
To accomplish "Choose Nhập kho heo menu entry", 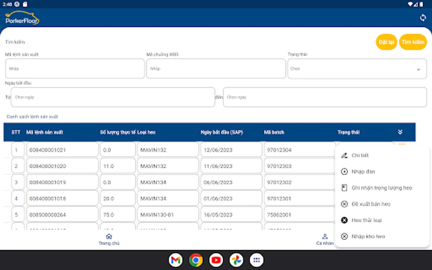I will (382, 236).
